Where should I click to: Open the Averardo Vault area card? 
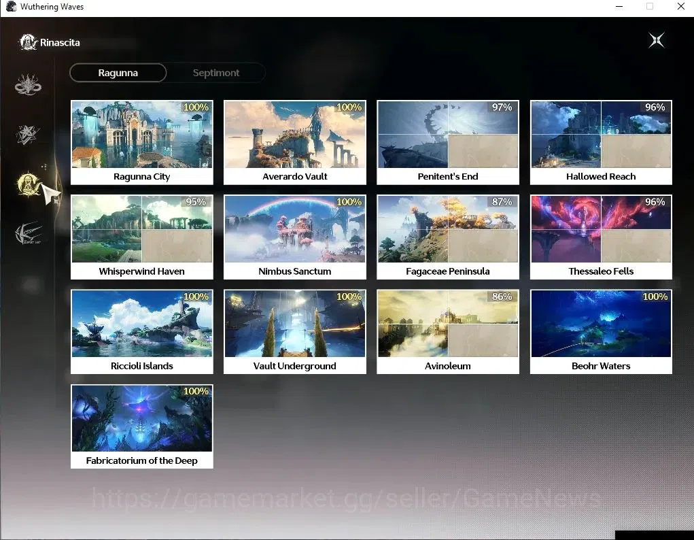[295, 142]
